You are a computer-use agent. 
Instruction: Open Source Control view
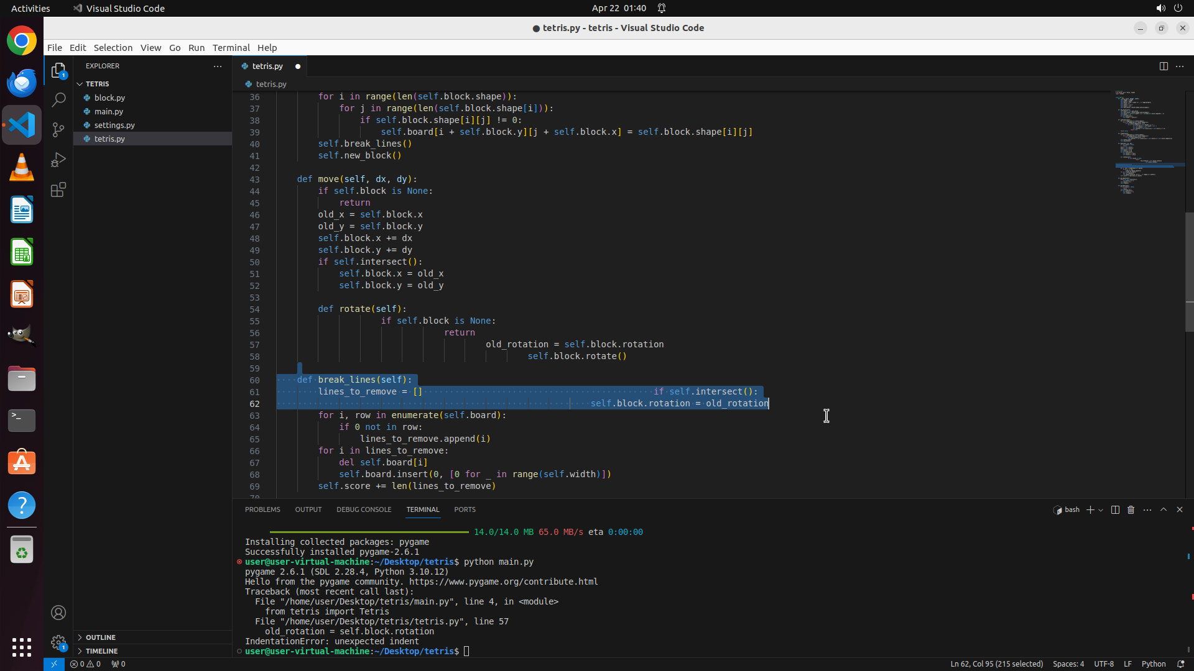tap(58, 129)
